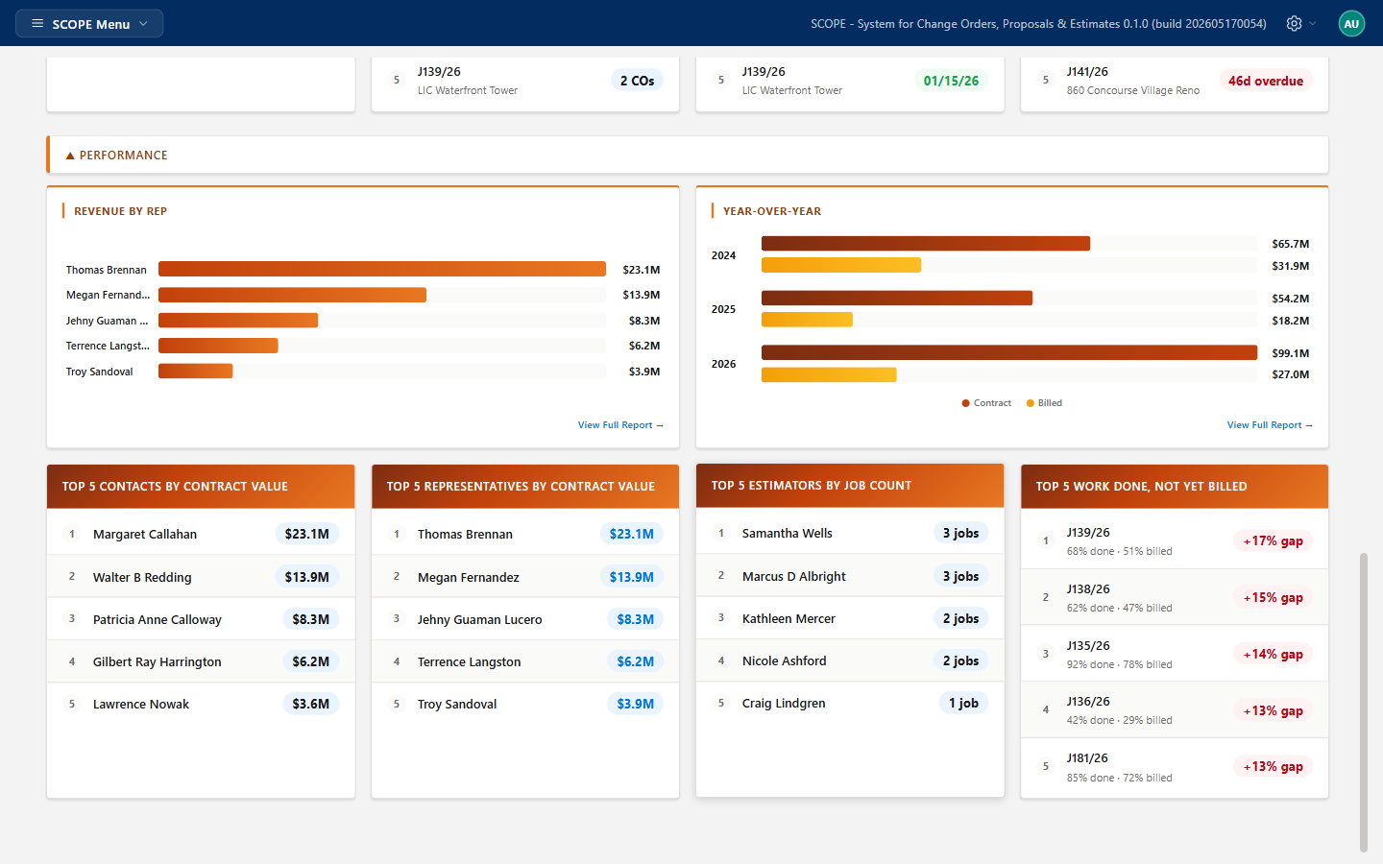Viewport: 1383px width, 864px height.
Task: Toggle the Contract legend dot
Action: [966, 403]
